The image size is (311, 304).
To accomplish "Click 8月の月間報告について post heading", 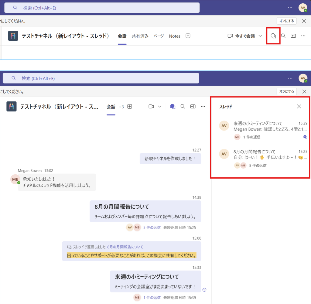I will click(121, 207).
